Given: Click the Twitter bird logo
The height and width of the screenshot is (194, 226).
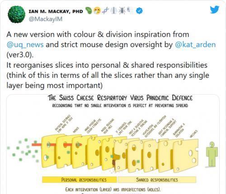Looking at the screenshot, I should (x=215, y=9).
